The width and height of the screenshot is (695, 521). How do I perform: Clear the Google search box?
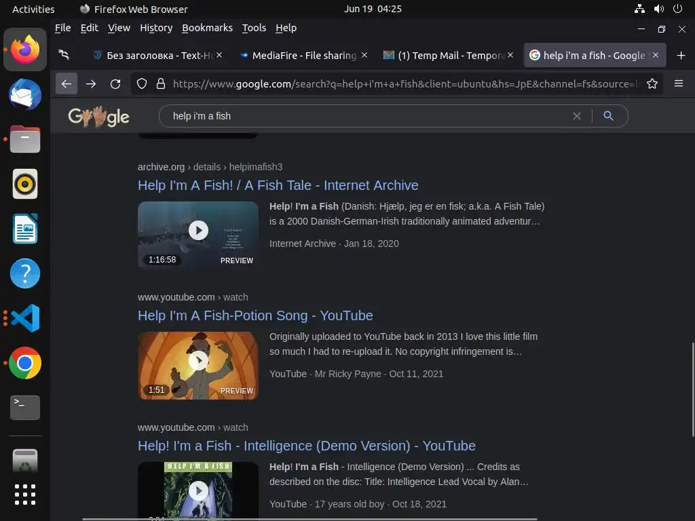pyautogui.click(x=577, y=116)
